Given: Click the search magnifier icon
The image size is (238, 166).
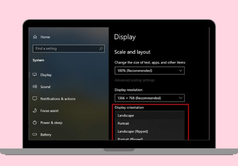Looking at the screenshot, I should coord(101,49).
